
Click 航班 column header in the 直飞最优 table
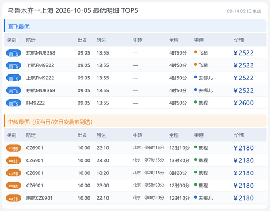click(x=31, y=40)
